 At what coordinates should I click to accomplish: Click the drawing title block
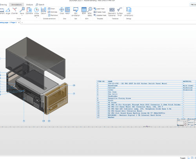[x=186, y=122]
